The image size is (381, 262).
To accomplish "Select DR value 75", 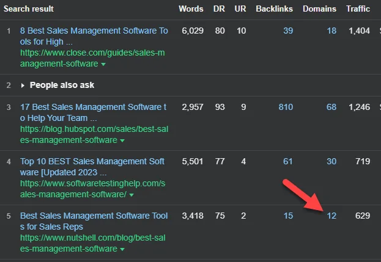I will tap(220, 216).
